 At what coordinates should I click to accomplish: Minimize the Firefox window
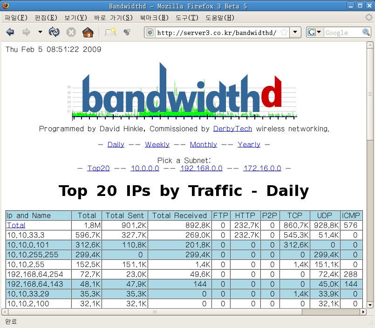351,6
